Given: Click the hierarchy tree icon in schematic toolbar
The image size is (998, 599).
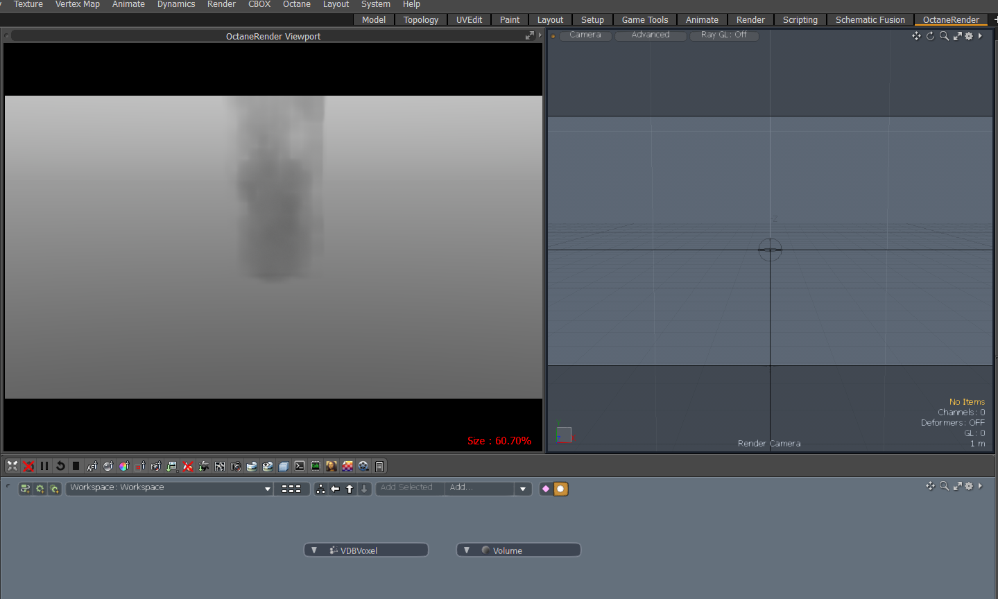Looking at the screenshot, I should tap(320, 489).
